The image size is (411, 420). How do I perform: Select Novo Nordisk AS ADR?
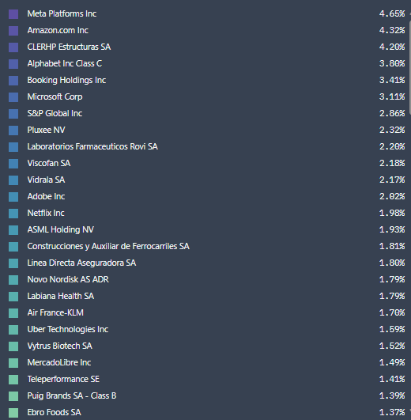click(68, 279)
